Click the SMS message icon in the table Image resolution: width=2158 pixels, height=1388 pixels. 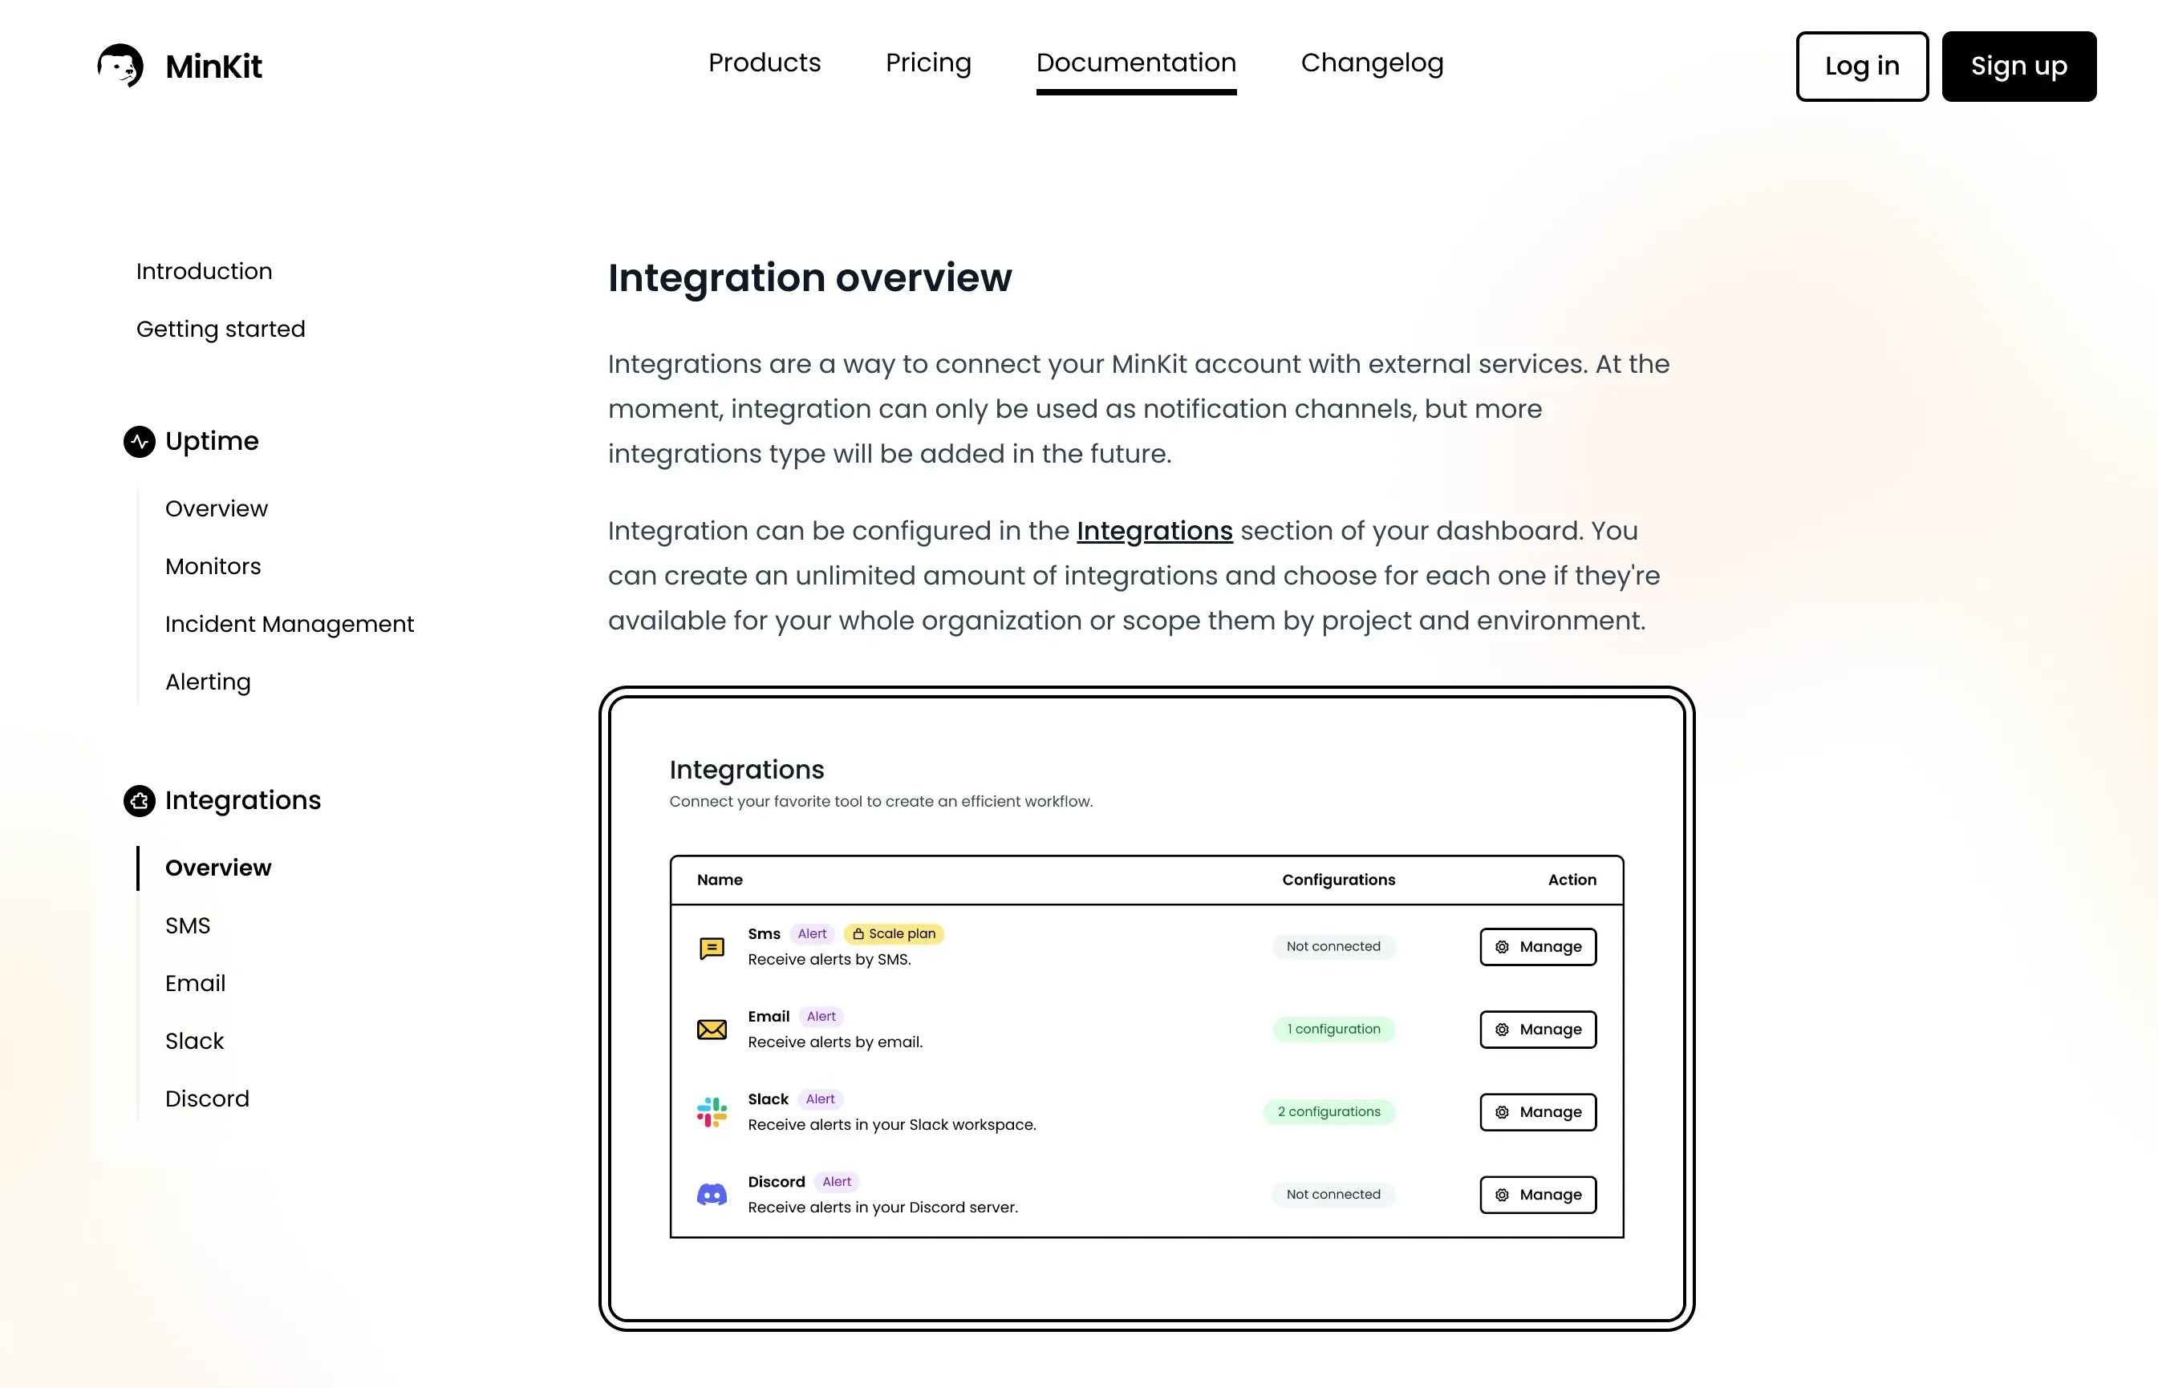pos(712,947)
